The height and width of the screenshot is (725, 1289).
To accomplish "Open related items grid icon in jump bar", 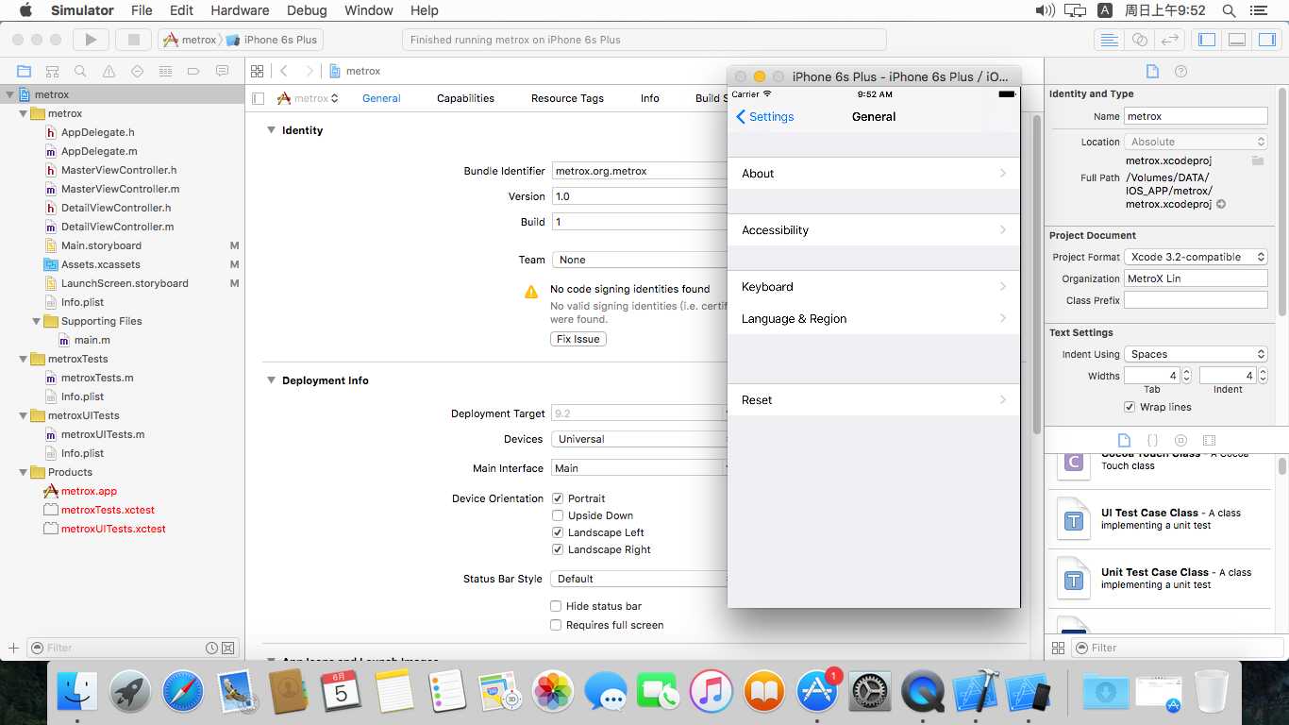I will pyautogui.click(x=256, y=71).
